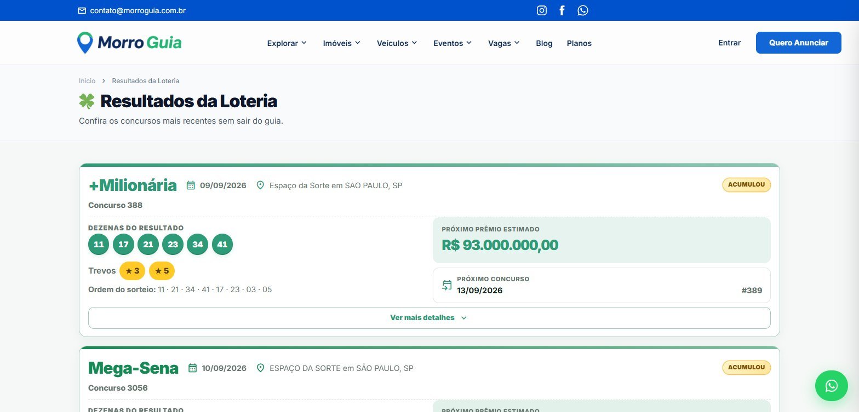Go to the Blog menu item
This screenshot has width=859, height=412.
click(x=544, y=43)
